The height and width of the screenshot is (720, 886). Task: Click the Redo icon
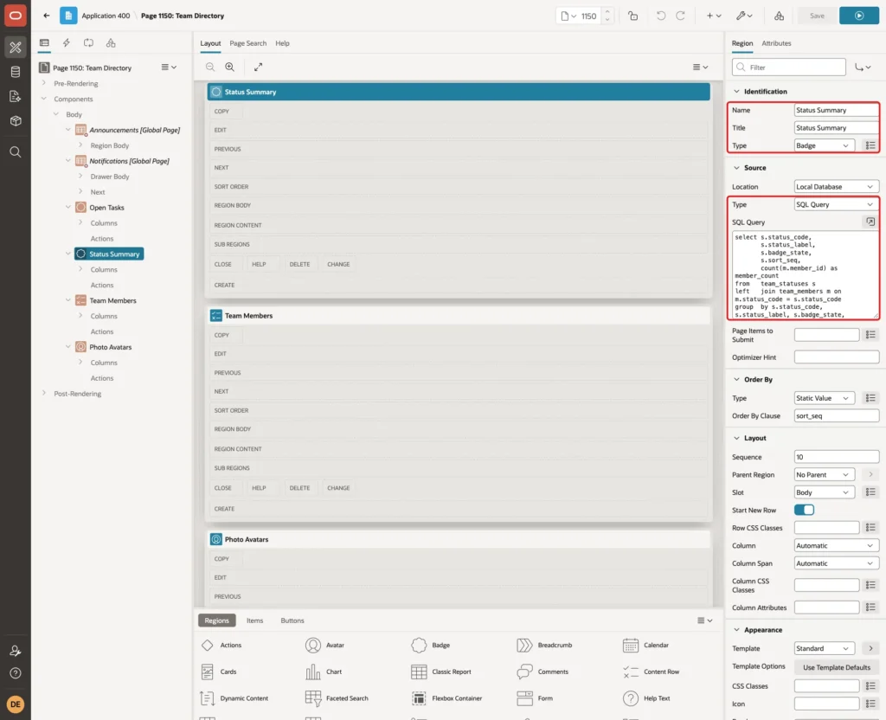pyautogui.click(x=680, y=16)
